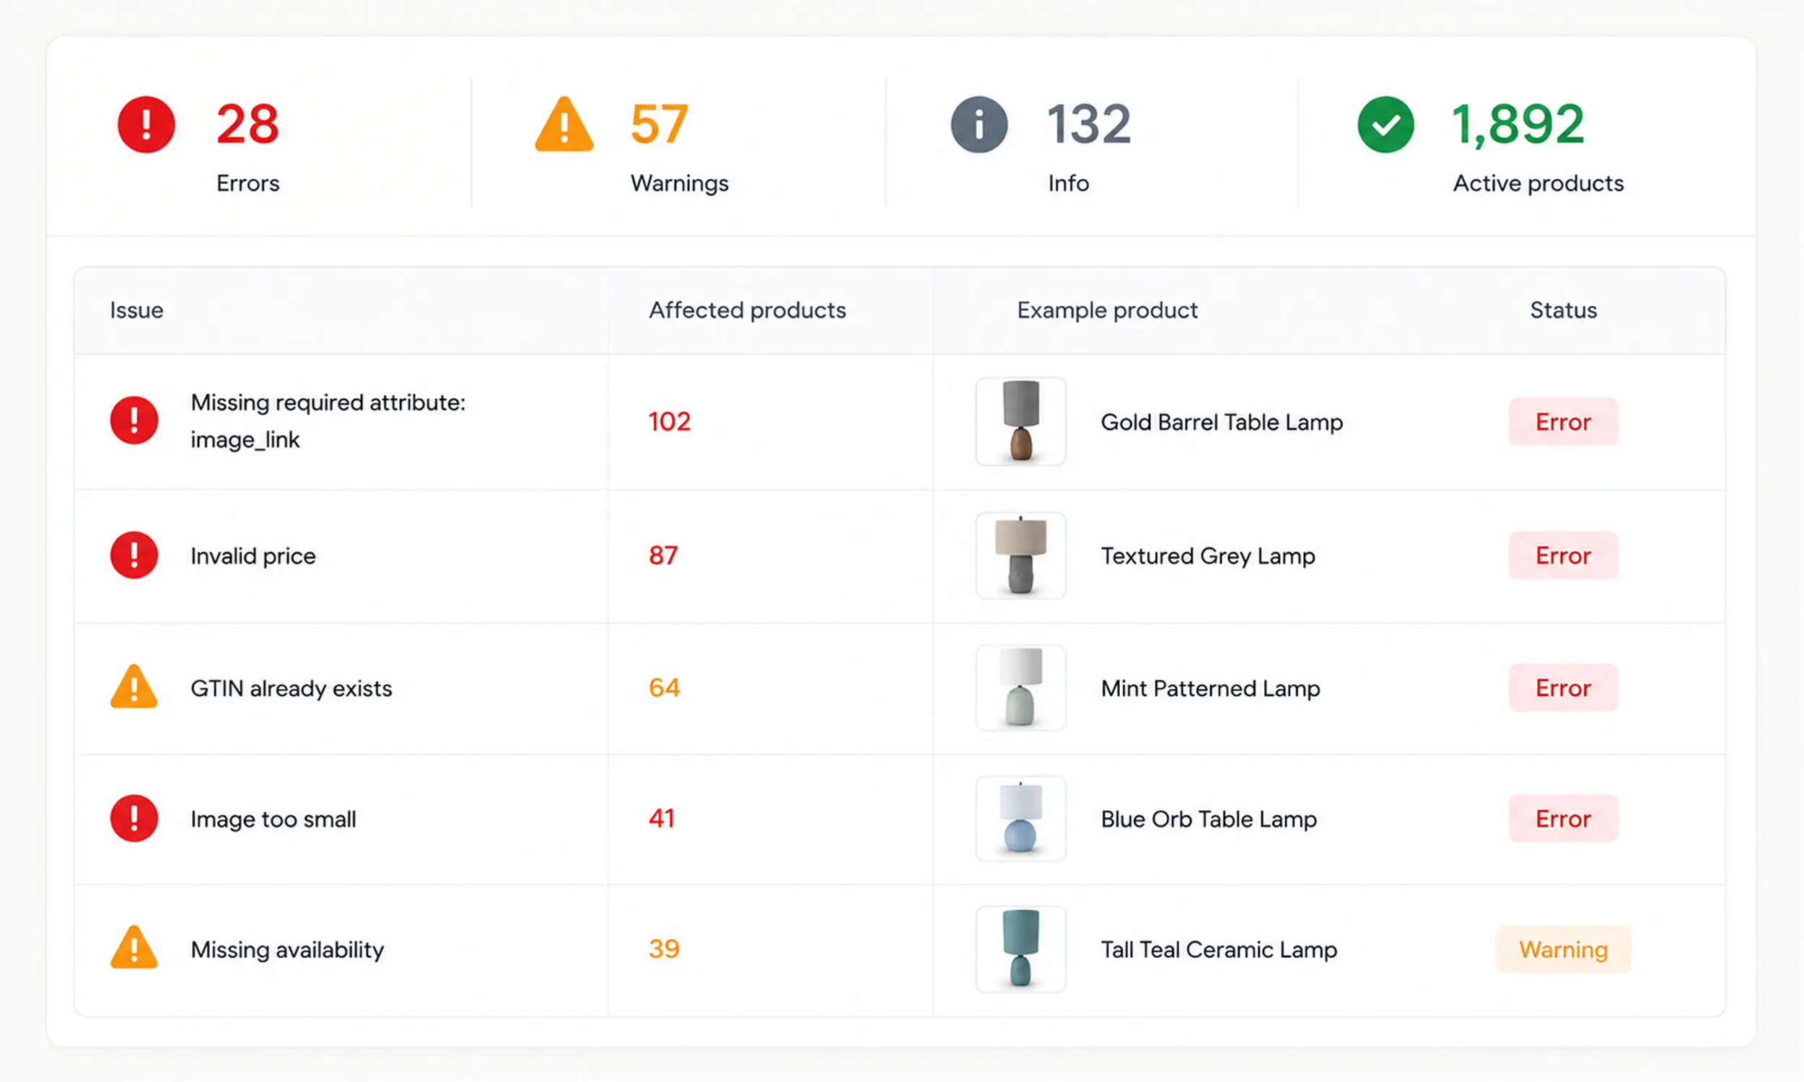This screenshot has height=1082, width=1804.
Task: Select the 132 info count
Action: (1089, 124)
